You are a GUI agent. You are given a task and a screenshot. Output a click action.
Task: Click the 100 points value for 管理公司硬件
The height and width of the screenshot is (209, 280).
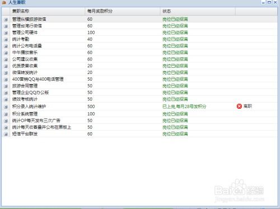91,32
